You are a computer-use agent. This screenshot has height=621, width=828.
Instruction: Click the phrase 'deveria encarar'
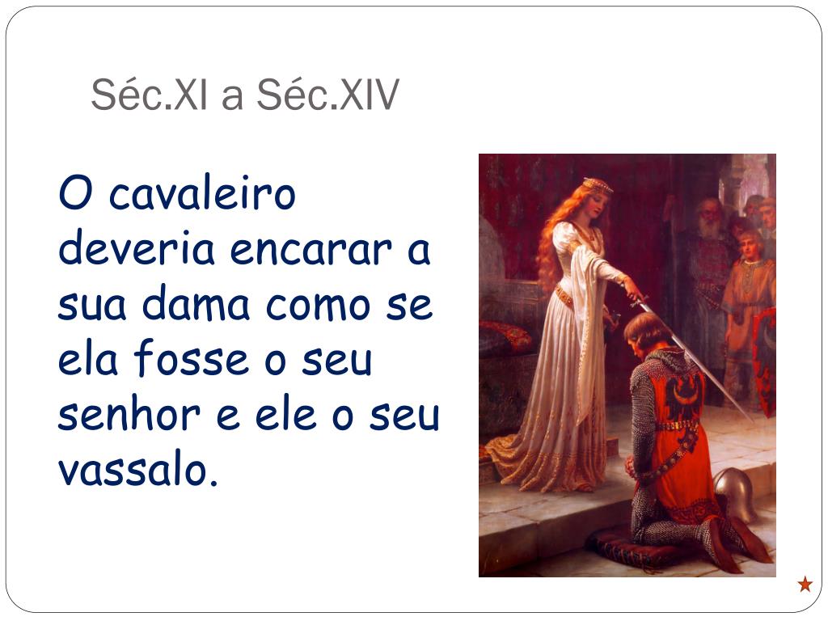click(x=226, y=249)
